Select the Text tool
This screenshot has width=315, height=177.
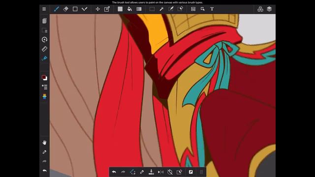point(212,9)
